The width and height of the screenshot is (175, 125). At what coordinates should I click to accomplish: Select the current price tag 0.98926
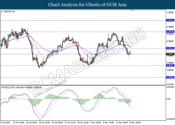pos(170,54)
